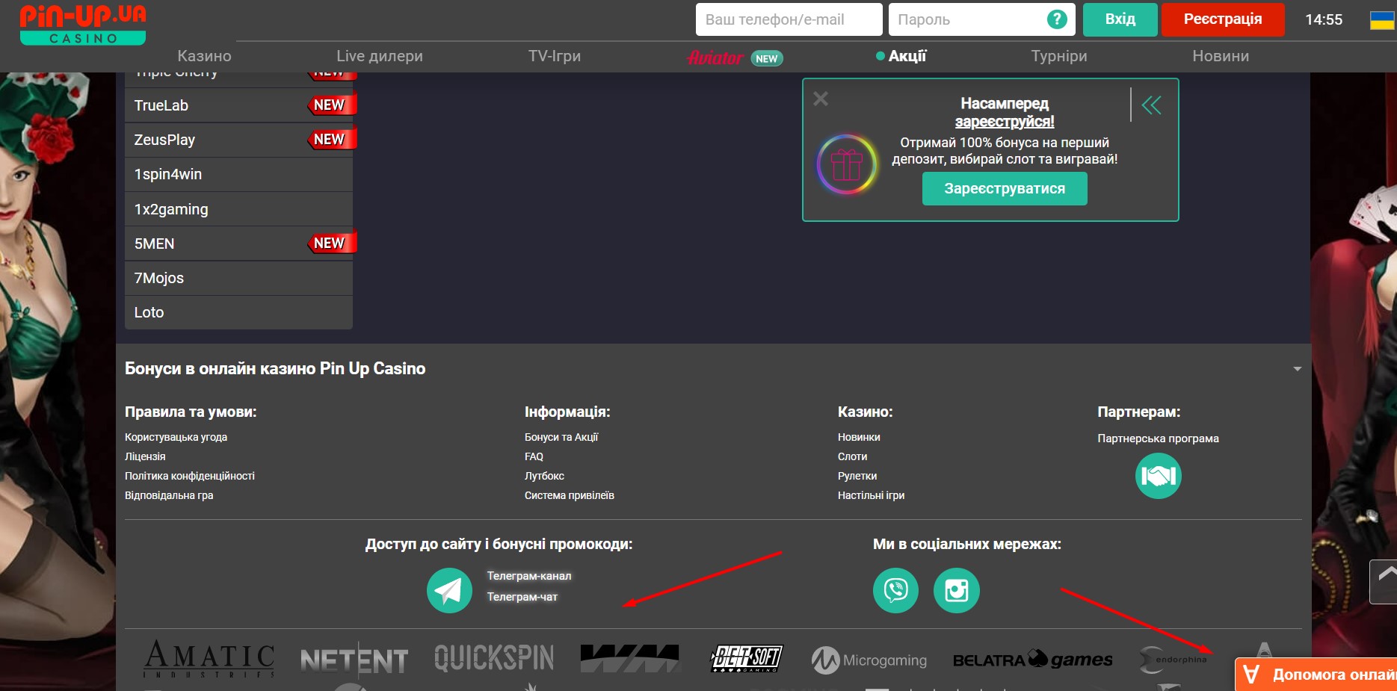Open the Бонуси та Акції footer link
The image size is (1397, 691).
561,437
